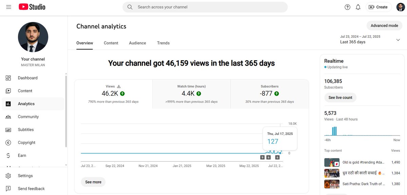The image size is (407, 195).
Task: Click the 'Old is gold #trending' title
Action: (x=364, y=163)
